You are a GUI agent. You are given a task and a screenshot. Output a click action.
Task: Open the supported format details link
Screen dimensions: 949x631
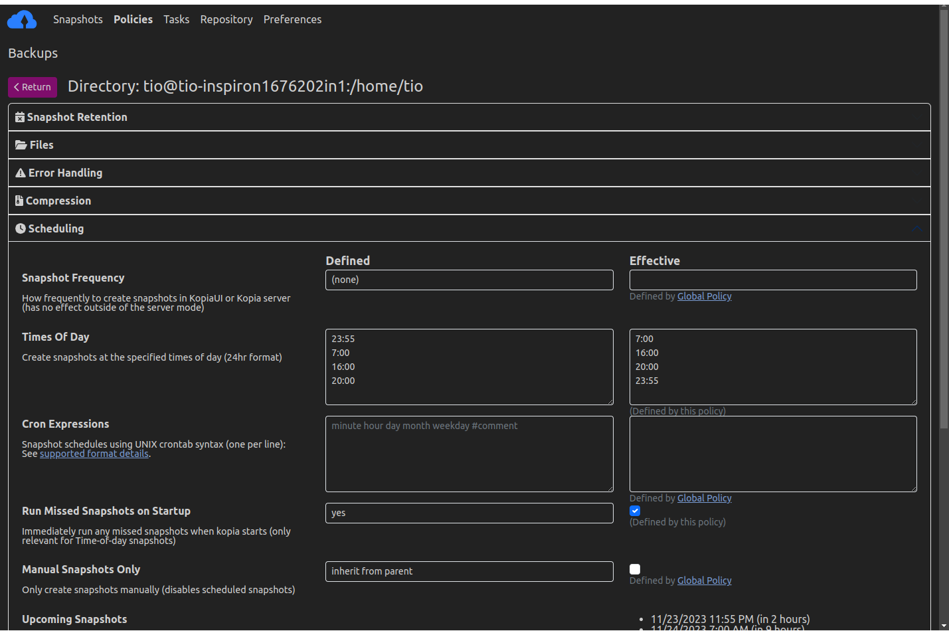click(94, 454)
